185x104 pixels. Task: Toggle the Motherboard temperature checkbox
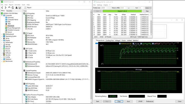(120, 44)
